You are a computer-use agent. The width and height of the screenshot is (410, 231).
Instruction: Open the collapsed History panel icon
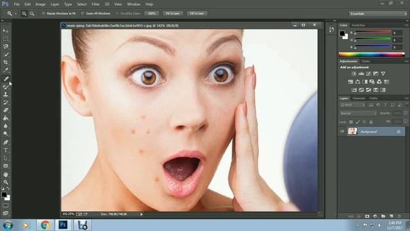point(332,30)
